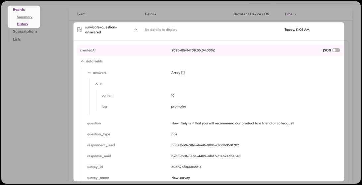
Task: Select the question_type field label
Action: click(x=98, y=134)
